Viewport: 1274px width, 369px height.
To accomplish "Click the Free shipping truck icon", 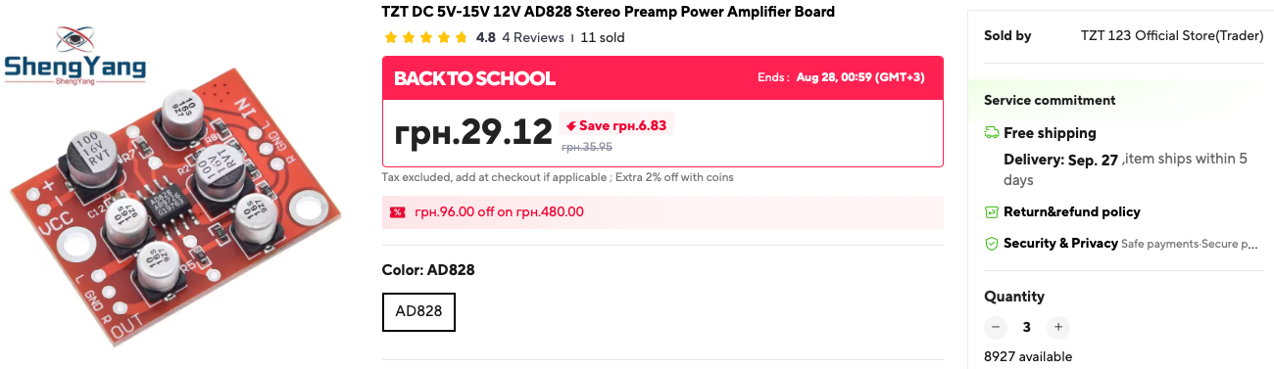I will [x=992, y=133].
